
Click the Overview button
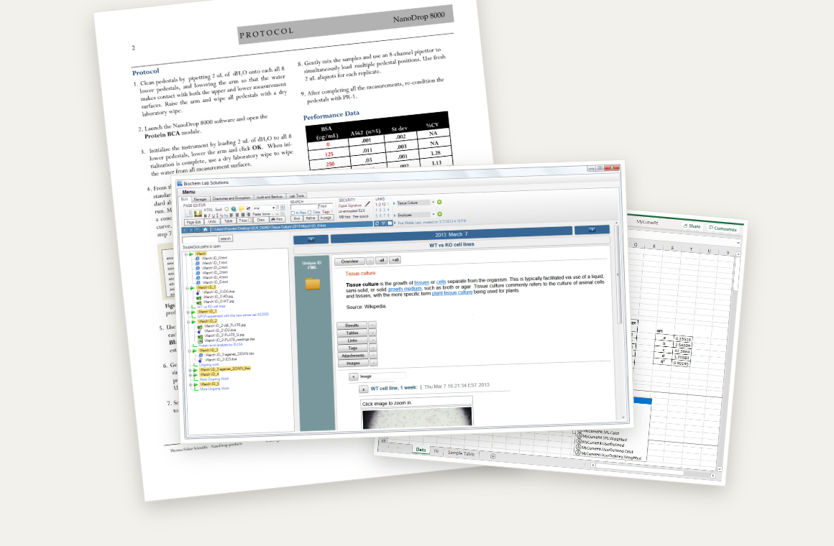click(x=349, y=261)
